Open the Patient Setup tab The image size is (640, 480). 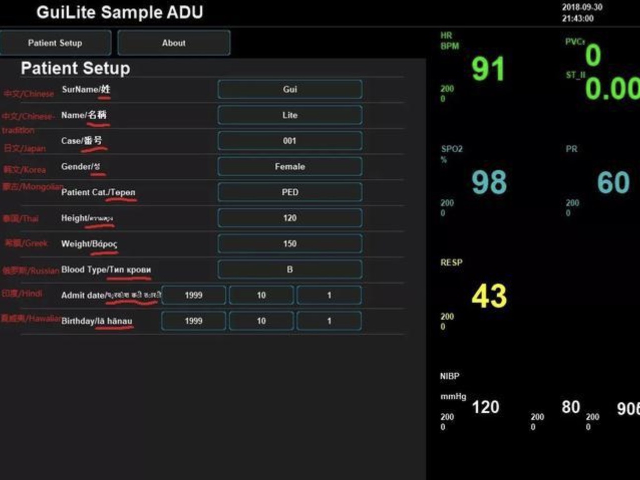(55, 43)
